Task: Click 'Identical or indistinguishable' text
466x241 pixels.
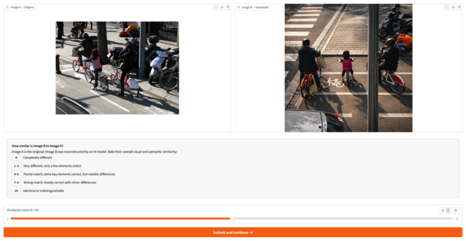Action: 43,191
